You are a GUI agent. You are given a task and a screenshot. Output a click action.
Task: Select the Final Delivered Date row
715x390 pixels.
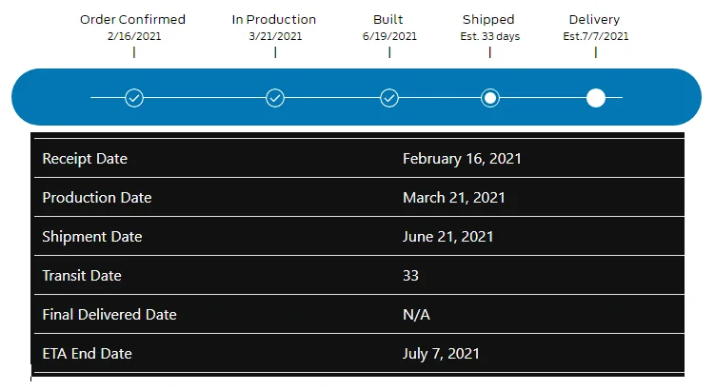(358, 315)
